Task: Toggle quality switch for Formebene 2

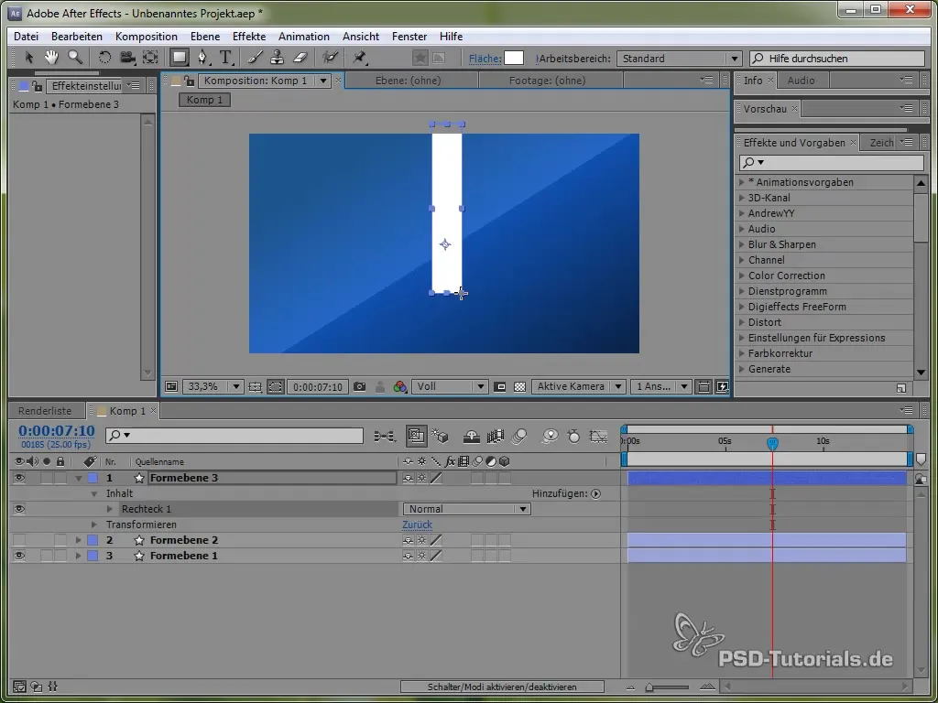Action: pos(436,540)
